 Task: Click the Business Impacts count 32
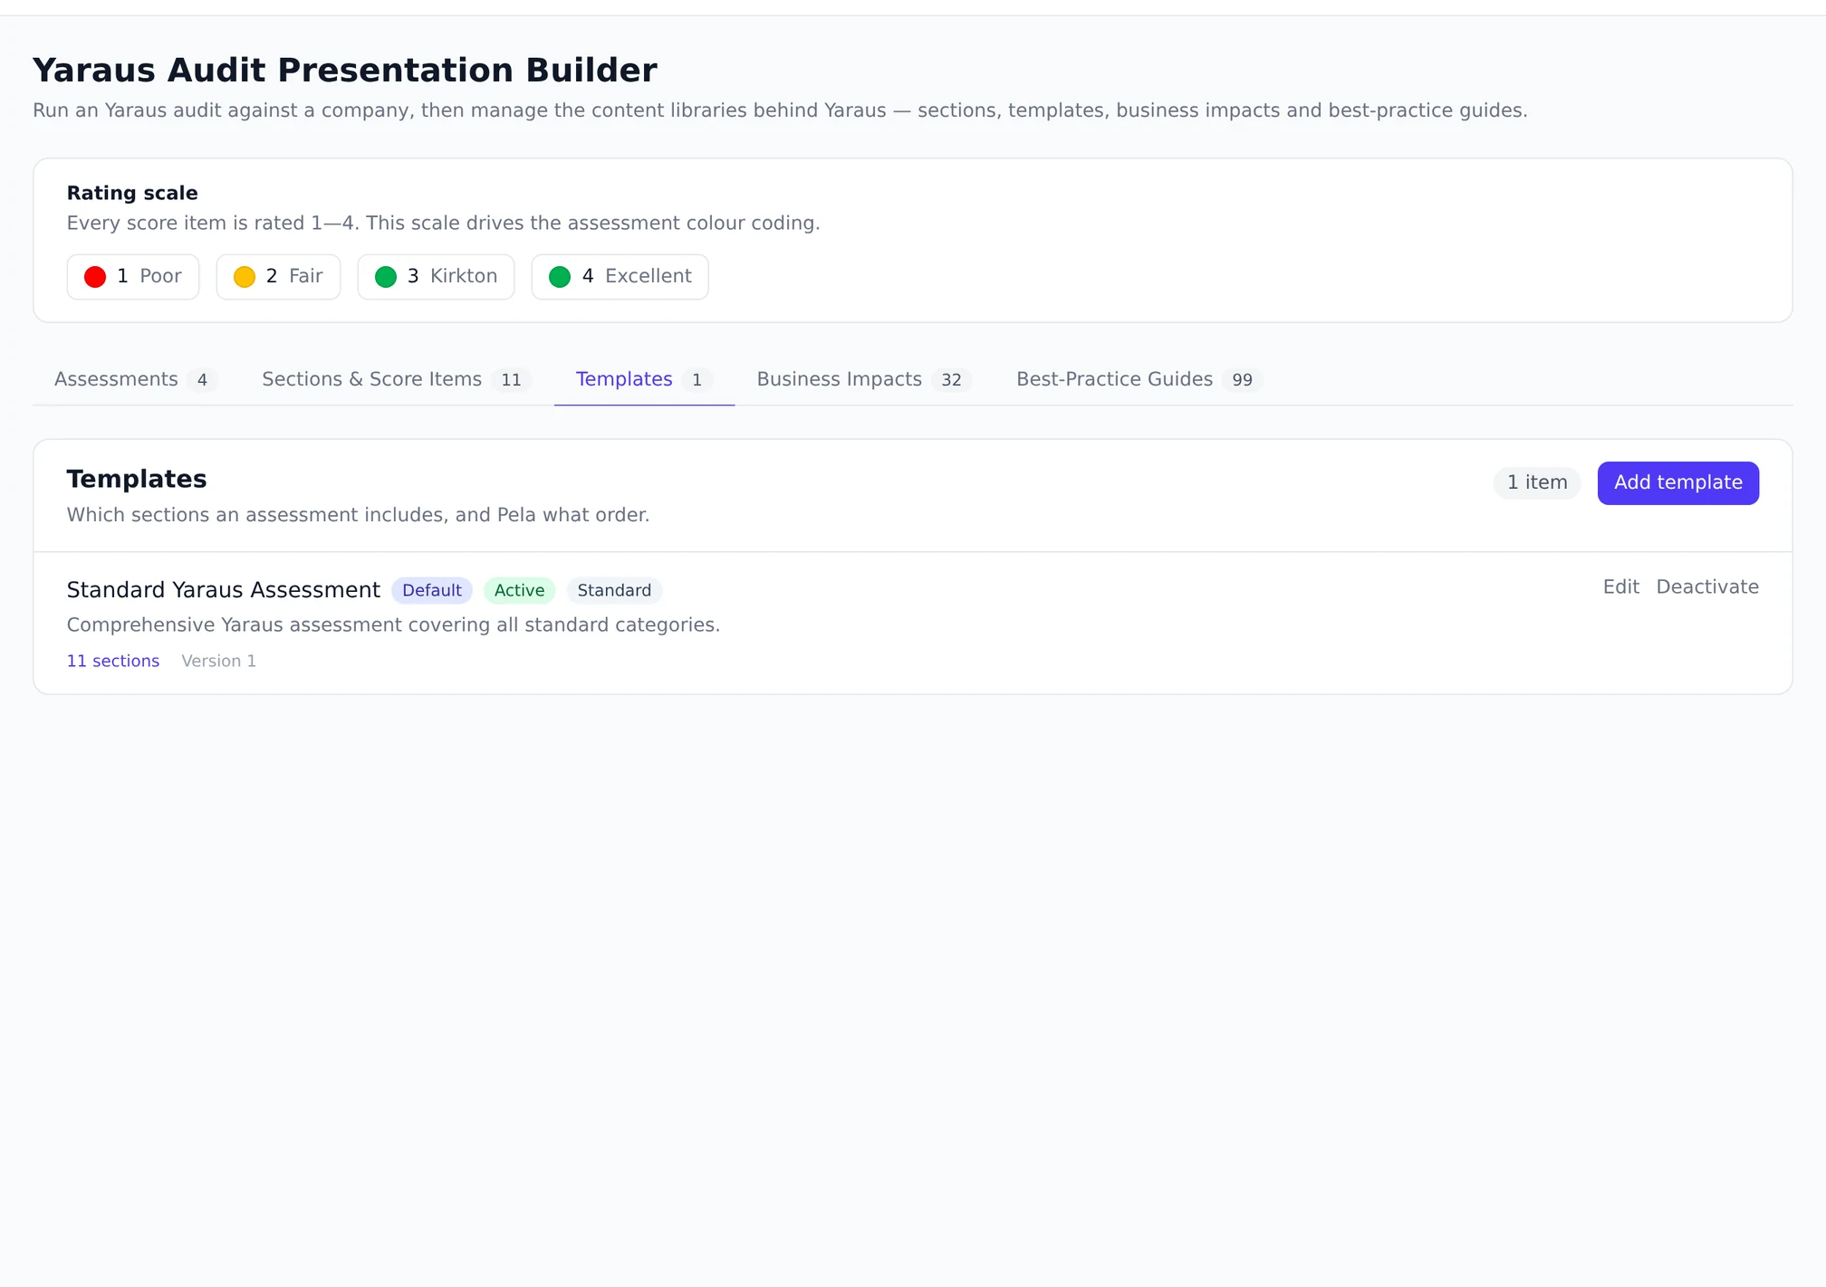(951, 380)
